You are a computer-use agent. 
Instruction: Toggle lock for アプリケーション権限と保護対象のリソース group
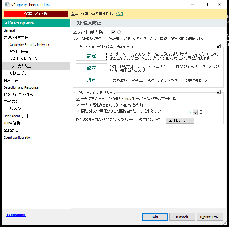[219, 46]
